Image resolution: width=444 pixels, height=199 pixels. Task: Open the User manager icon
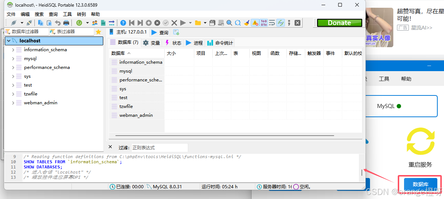tap(94, 23)
